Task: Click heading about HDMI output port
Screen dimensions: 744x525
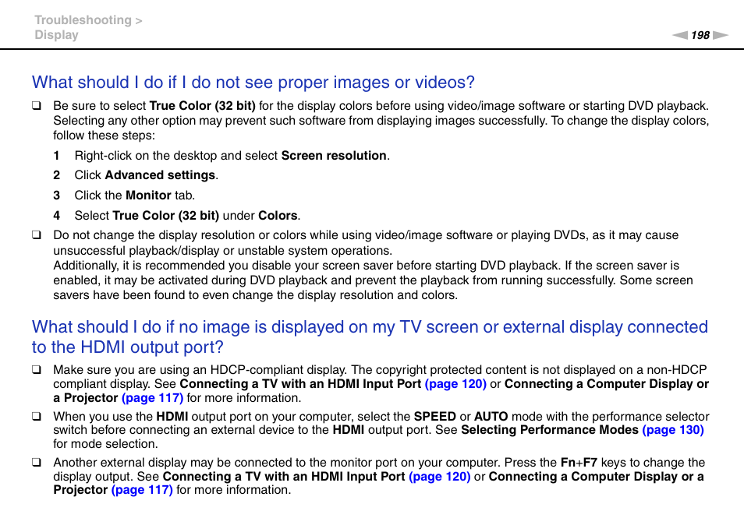Action: click(370, 337)
